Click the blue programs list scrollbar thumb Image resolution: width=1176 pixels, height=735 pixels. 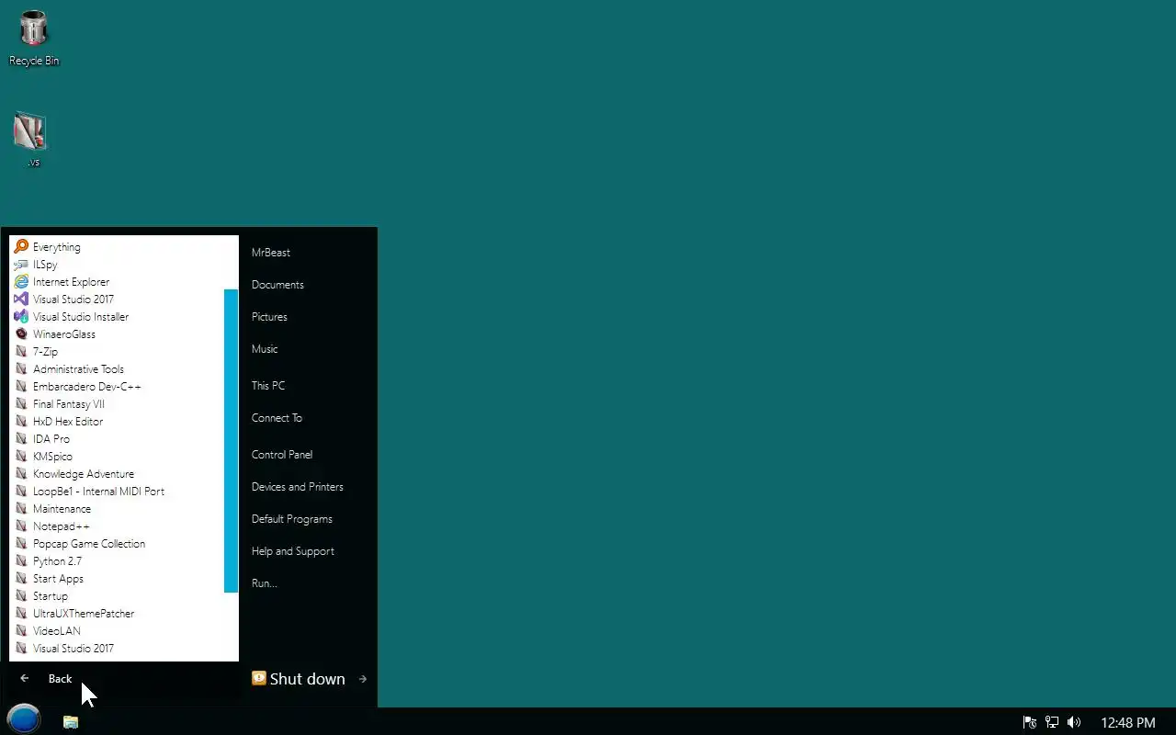(x=232, y=441)
